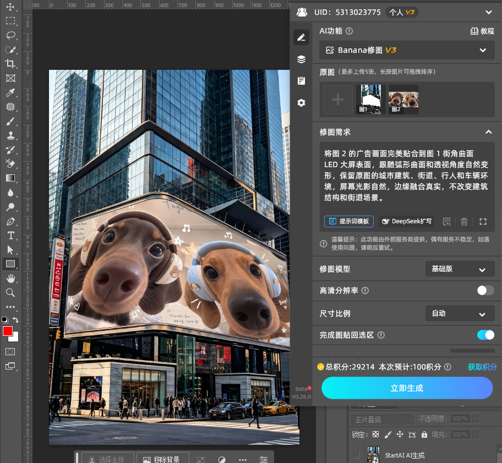
Task: Open the 修图模型 基础版 dropdown
Action: pos(460,269)
